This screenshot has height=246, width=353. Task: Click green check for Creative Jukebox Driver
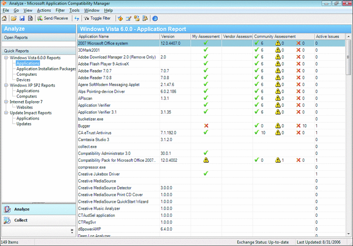206,174
